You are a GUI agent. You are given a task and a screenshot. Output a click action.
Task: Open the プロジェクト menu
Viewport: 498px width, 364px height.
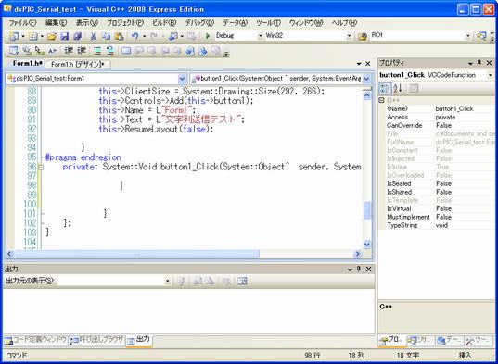click(x=125, y=23)
